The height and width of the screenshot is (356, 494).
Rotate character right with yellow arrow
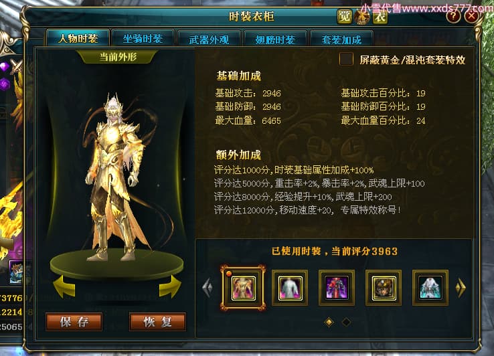coord(170,286)
